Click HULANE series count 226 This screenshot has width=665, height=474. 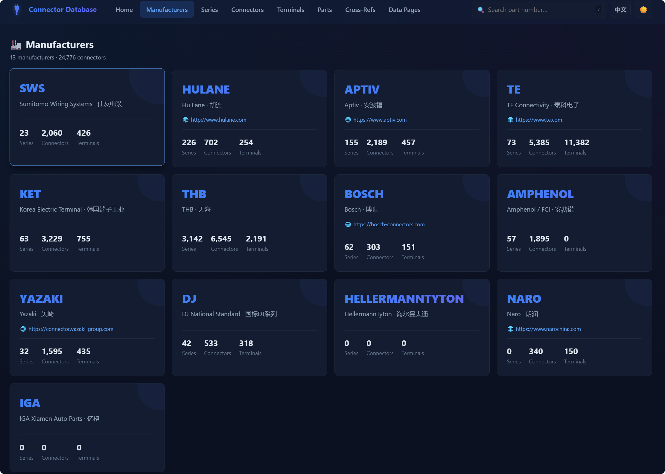(x=189, y=143)
